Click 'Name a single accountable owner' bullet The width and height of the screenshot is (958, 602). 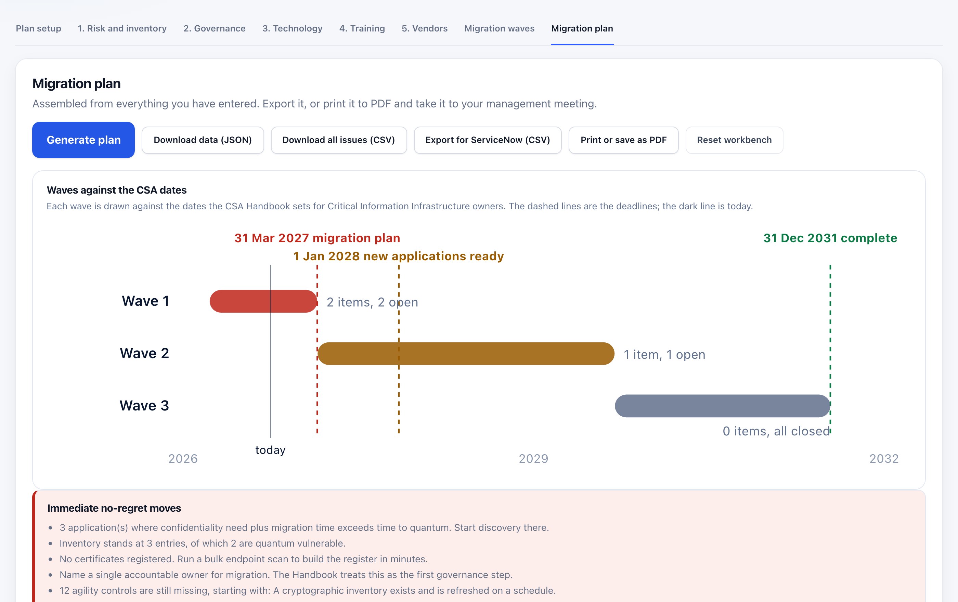pyautogui.click(x=286, y=575)
